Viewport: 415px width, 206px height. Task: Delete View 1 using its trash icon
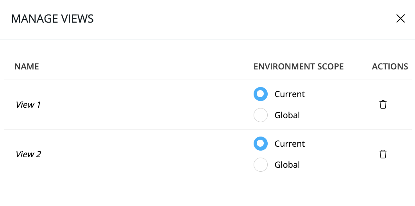[383, 105]
